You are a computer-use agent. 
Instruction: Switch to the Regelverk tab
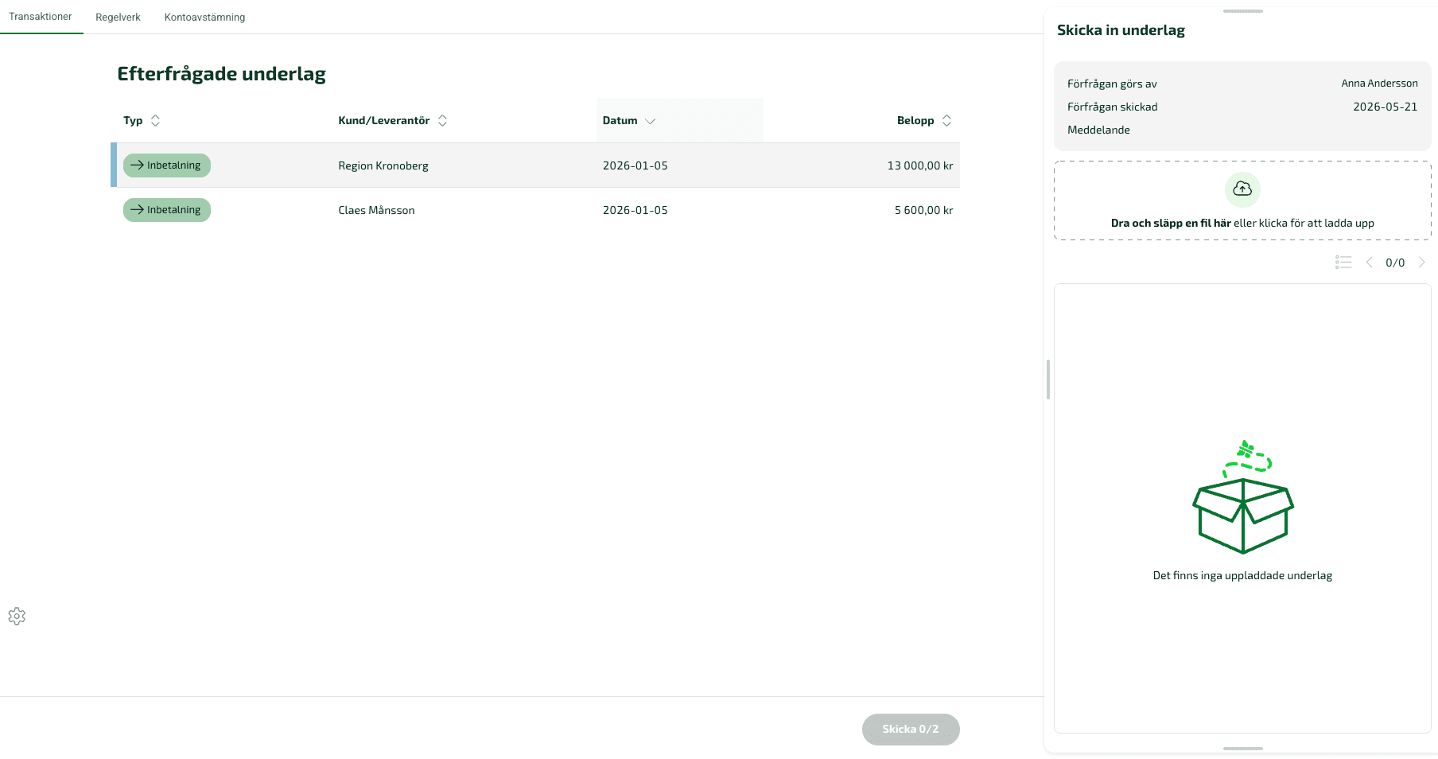(x=118, y=17)
